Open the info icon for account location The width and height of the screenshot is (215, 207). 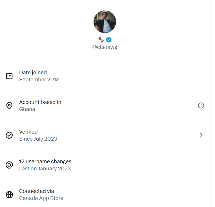[201, 106]
